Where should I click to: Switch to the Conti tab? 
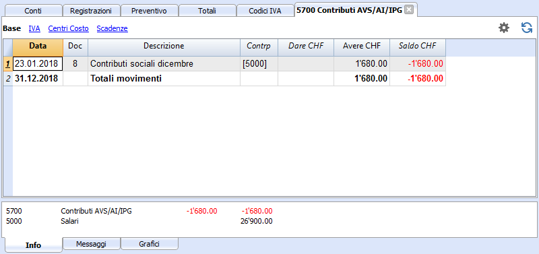click(x=33, y=11)
